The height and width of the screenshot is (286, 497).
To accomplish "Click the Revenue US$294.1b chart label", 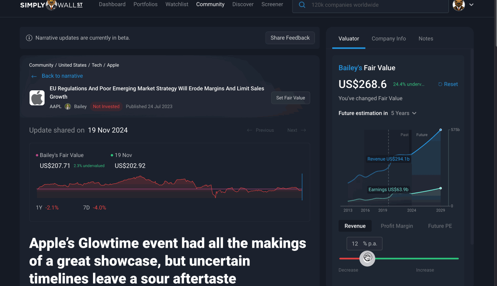I will (388, 159).
